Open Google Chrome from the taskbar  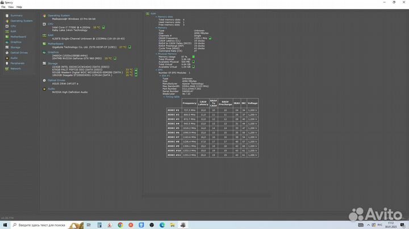120,225
